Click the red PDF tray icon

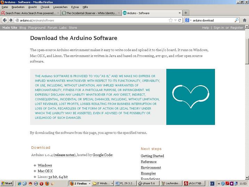click(x=227, y=184)
